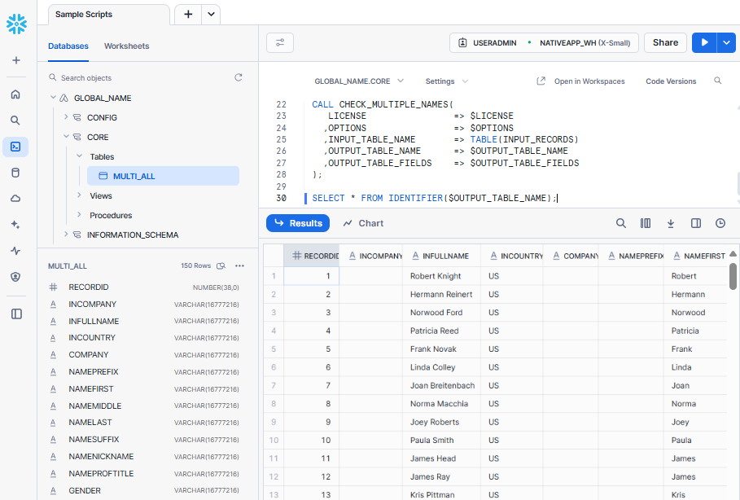Open Code Versions

[671, 81]
